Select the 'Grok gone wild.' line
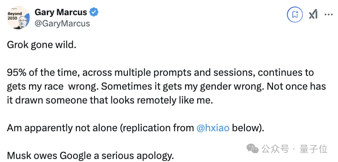 [x=42, y=45]
